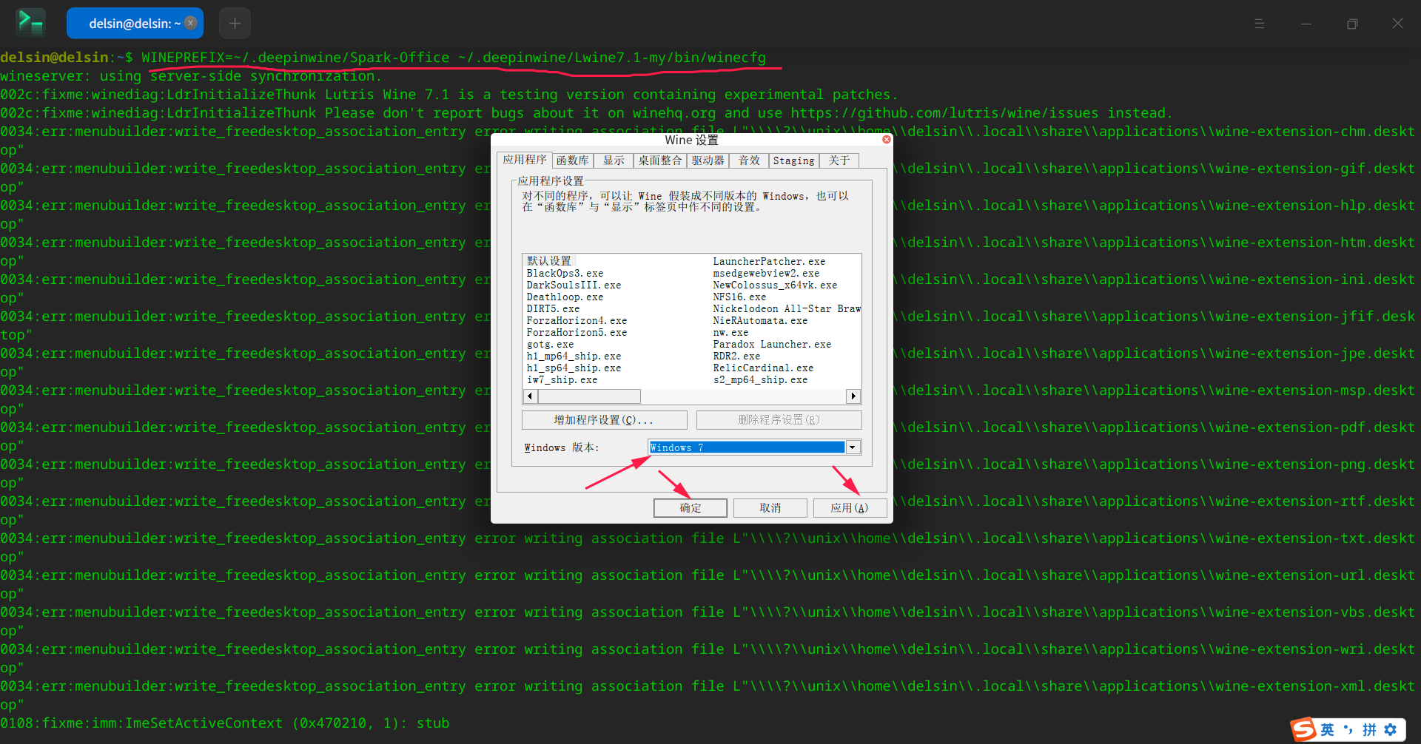Open input method settings gear
1421x744 pixels.
tap(1391, 730)
